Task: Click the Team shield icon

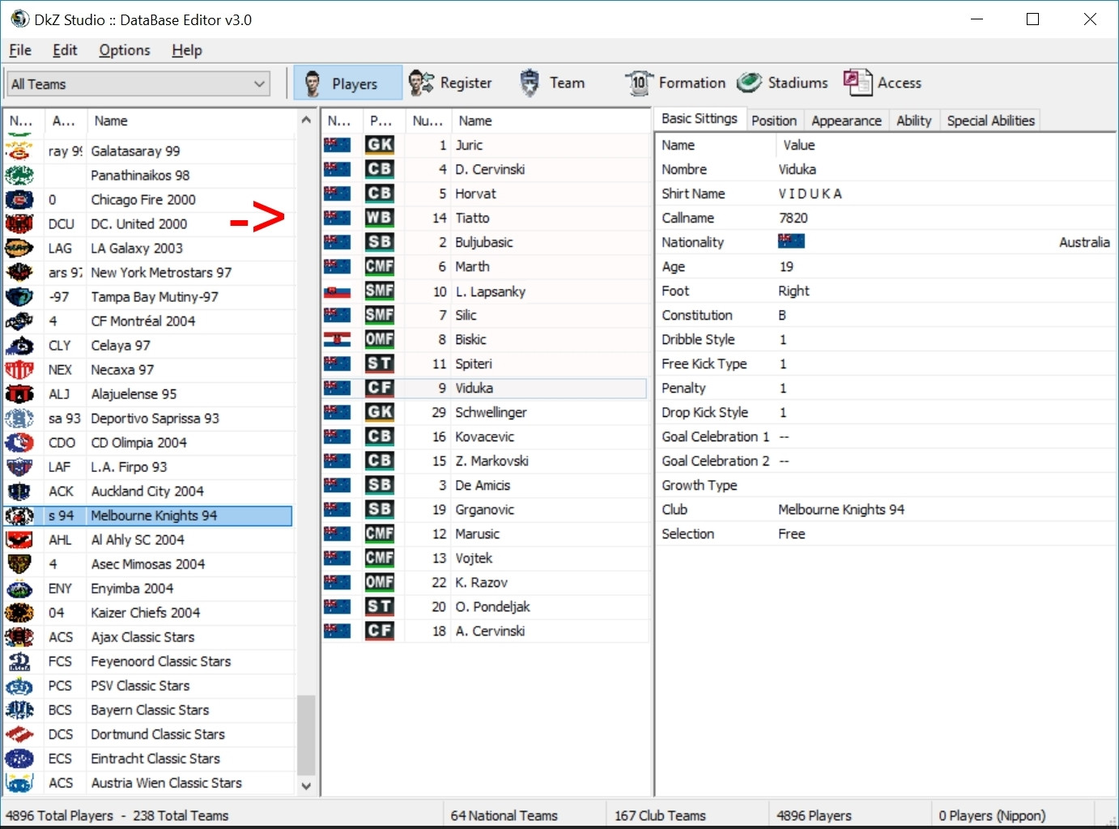Action: click(530, 83)
